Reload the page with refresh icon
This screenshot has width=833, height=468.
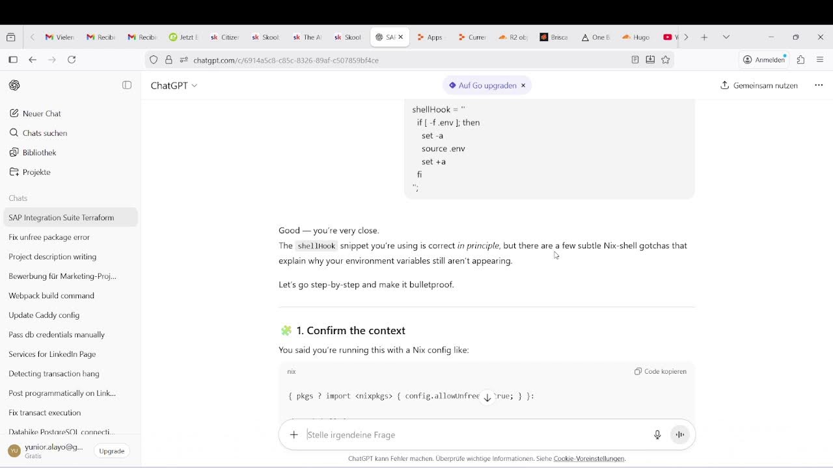point(72,59)
